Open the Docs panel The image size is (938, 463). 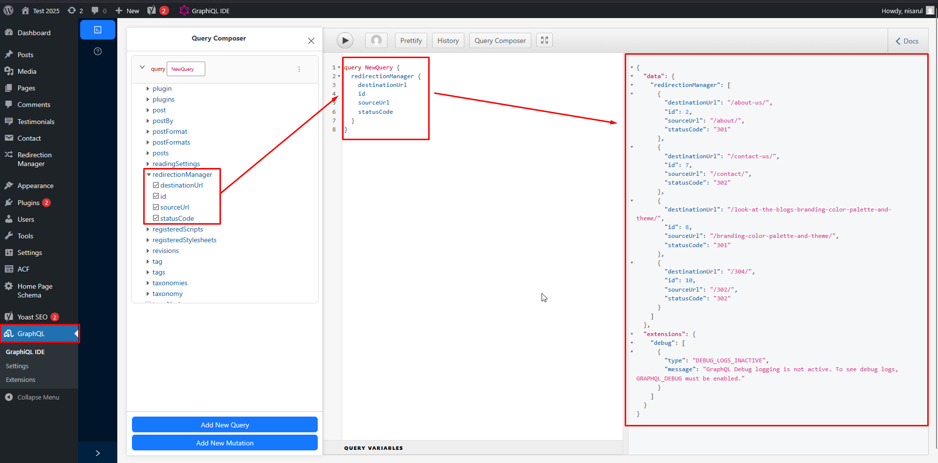point(907,41)
